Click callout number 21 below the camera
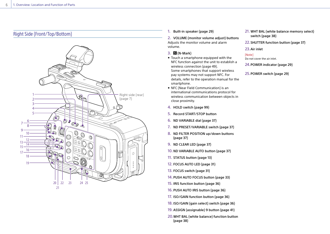The height and width of the screenshot is (234, 330). pos(58,188)
